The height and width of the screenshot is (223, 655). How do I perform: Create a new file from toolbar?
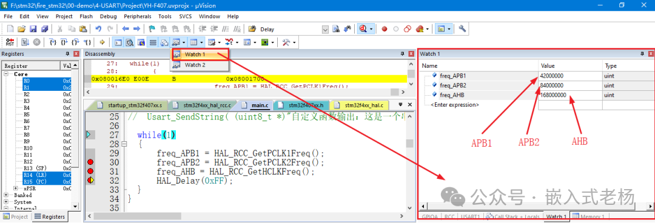pos(10,29)
